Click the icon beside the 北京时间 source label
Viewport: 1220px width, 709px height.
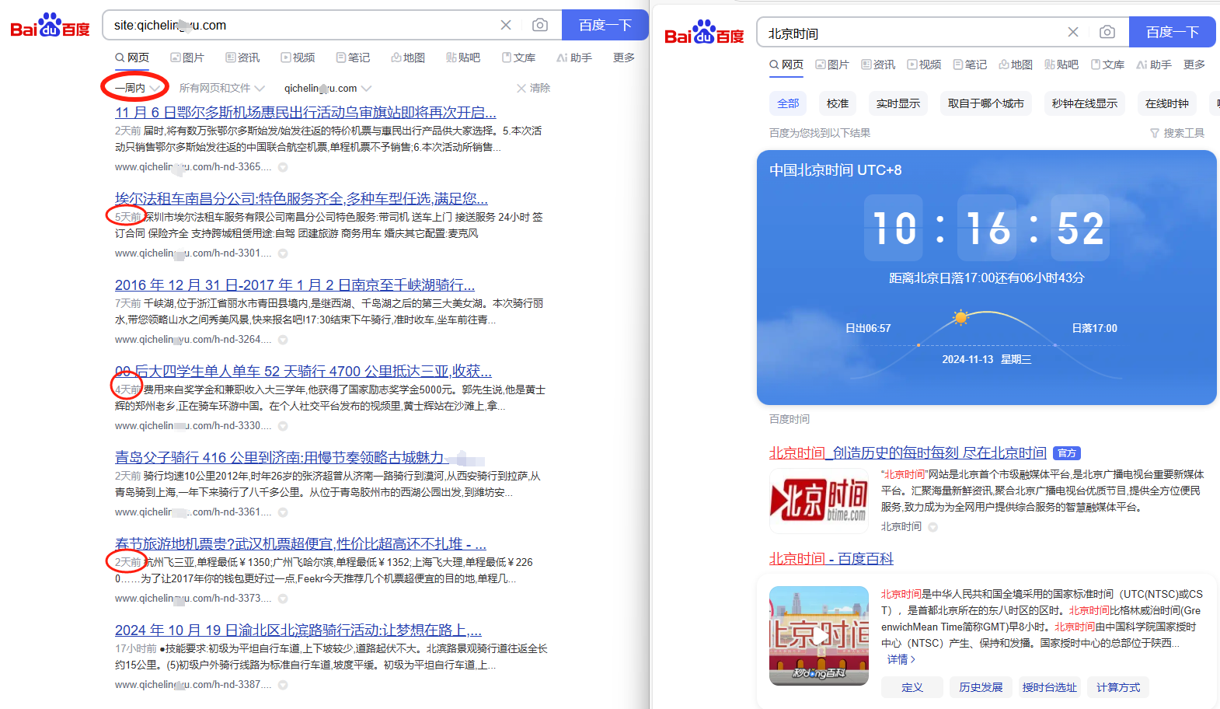click(x=932, y=527)
